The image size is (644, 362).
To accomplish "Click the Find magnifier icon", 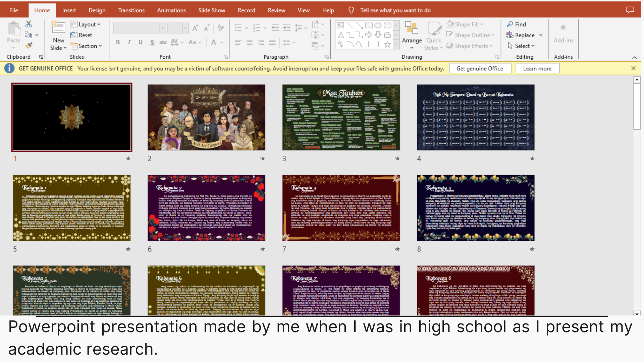I will coord(510,24).
